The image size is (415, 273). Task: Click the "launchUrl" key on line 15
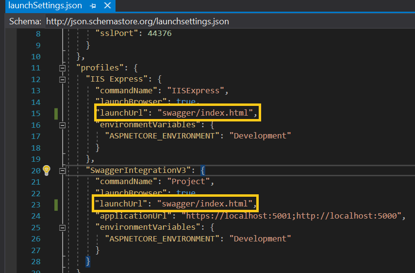[121, 113]
